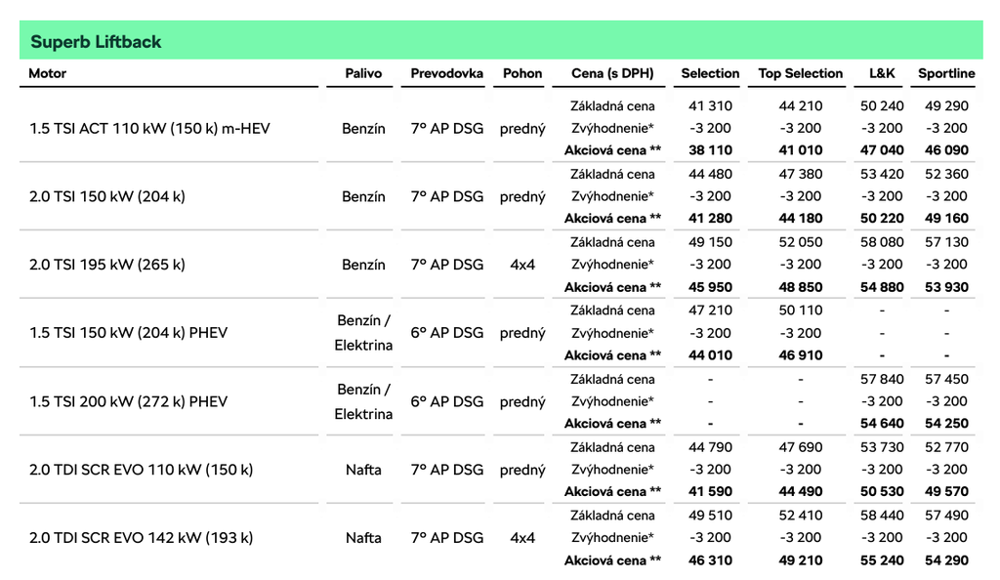Viewport: 1000px width, 580px height.
Task: Click the 2.0 TSI 195 kW (265 k) engine
Action: (107, 265)
